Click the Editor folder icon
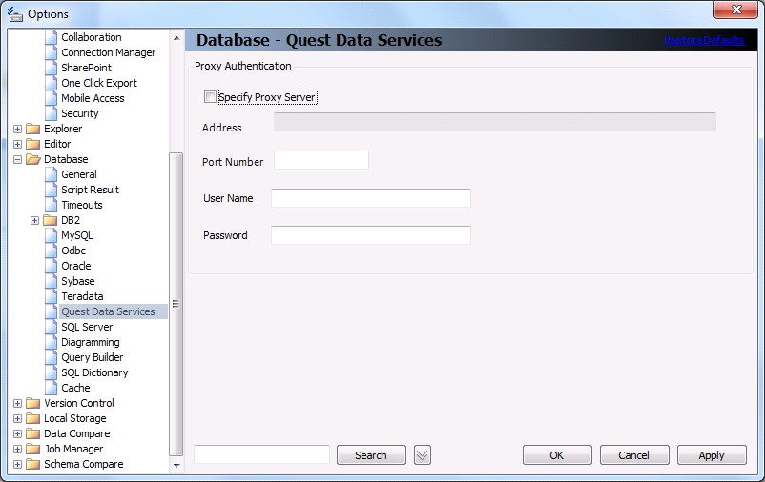Screen dimensions: 765x482 pos(33,144)
